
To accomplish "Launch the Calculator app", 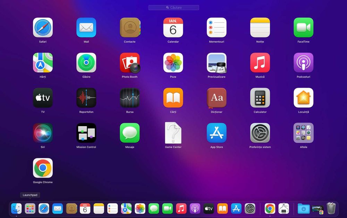I will tap(260, 98).
